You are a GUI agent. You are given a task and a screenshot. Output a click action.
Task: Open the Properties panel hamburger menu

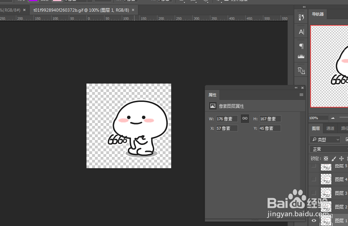click(x=301, y=95)
